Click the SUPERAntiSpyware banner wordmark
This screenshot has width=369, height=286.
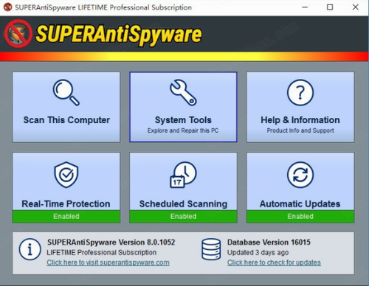[x=119, y=35]
